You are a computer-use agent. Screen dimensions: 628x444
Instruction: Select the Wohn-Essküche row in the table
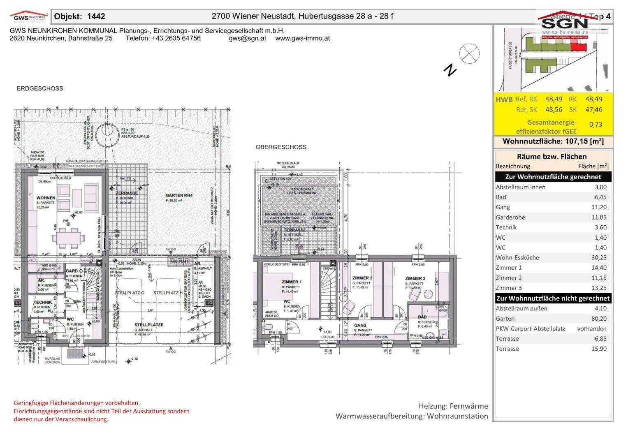coord(553,258)
